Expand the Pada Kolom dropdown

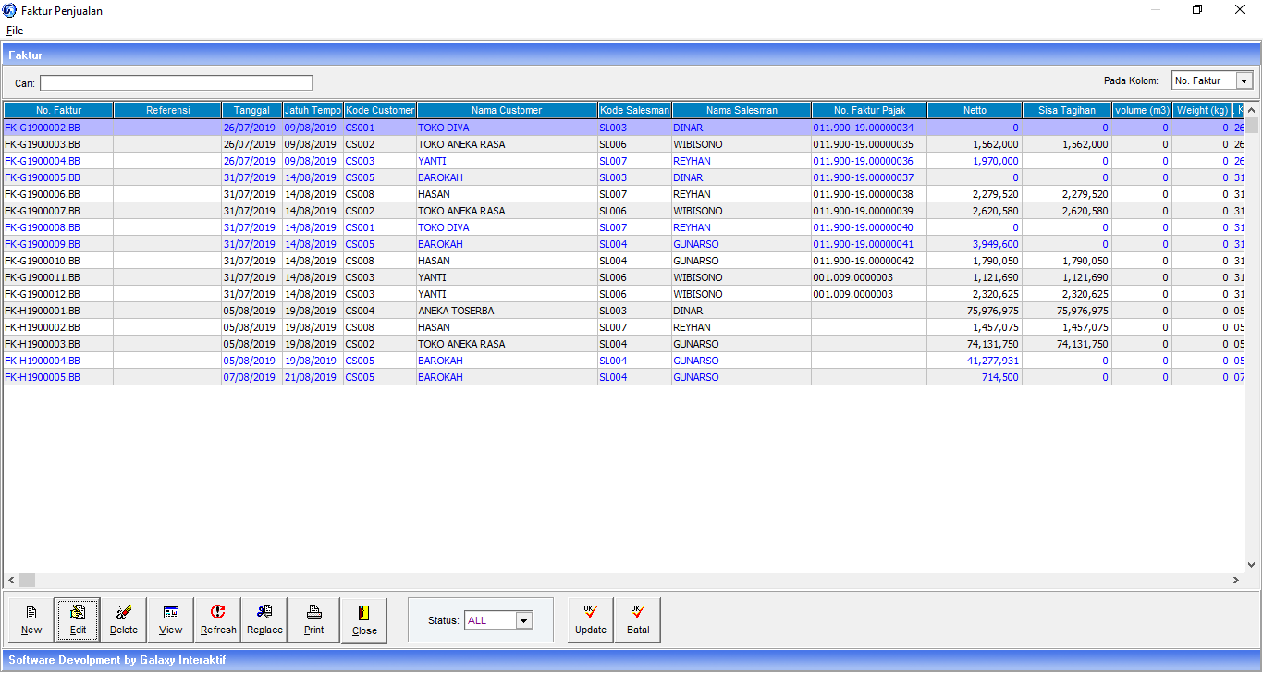click(x=1244, y=81)
